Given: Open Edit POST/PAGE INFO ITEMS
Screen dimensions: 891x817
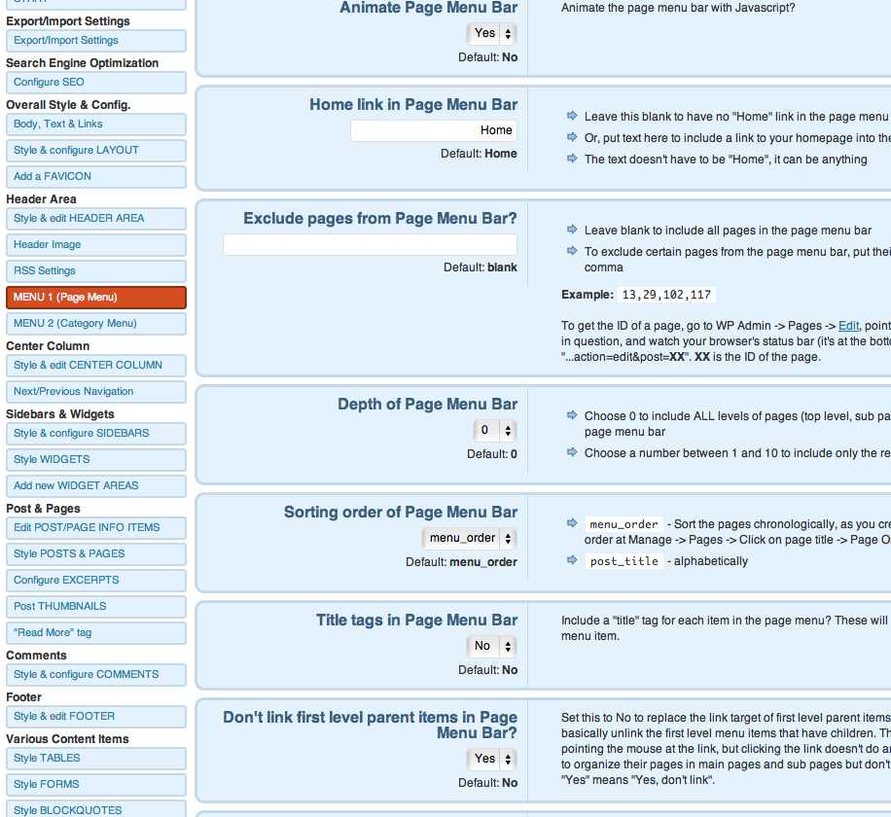Looking at the screenshot, I should (96, 528).
